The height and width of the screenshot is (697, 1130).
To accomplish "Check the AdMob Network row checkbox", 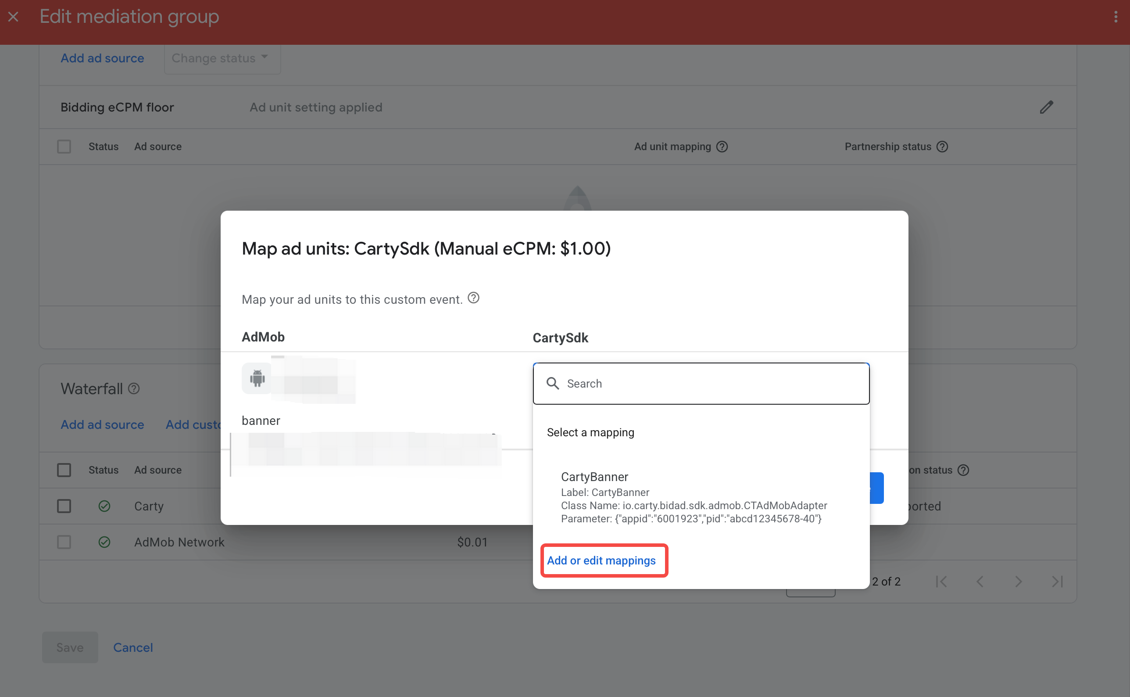I will pos(64,542).
